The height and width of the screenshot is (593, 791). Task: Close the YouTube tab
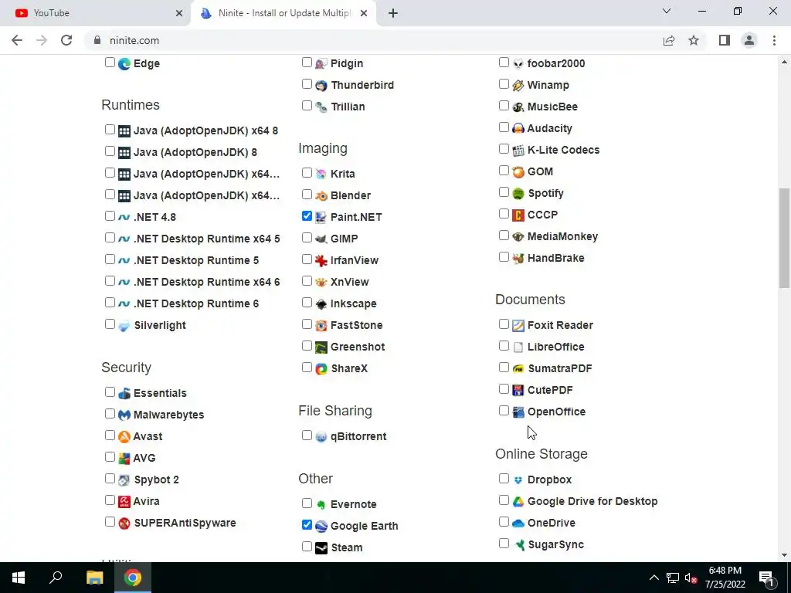(179, 13)
